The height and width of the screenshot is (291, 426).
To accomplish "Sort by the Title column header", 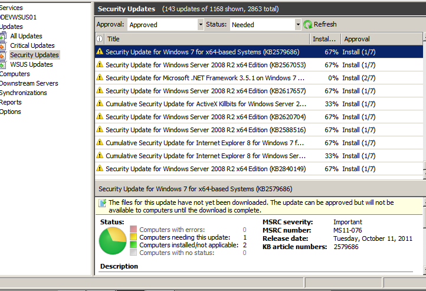I will click(x=207, y=39).
